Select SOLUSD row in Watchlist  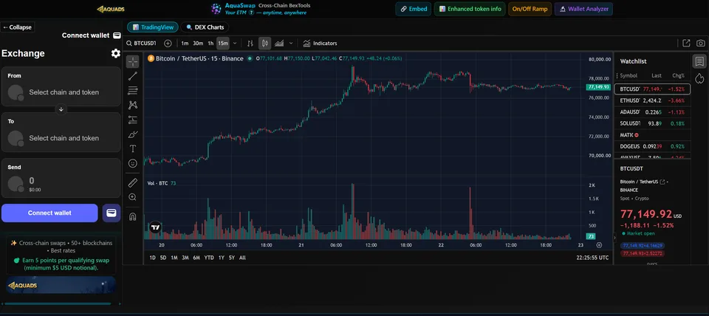click(x=652, y=123)
